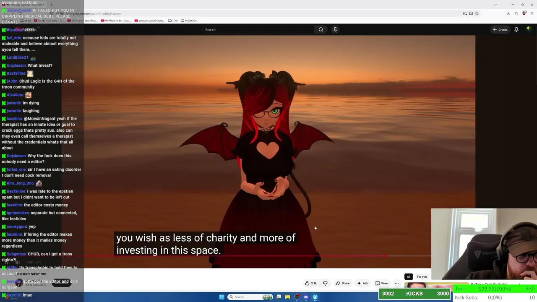
Task: Open Windows Start menu
Action: 222,297
